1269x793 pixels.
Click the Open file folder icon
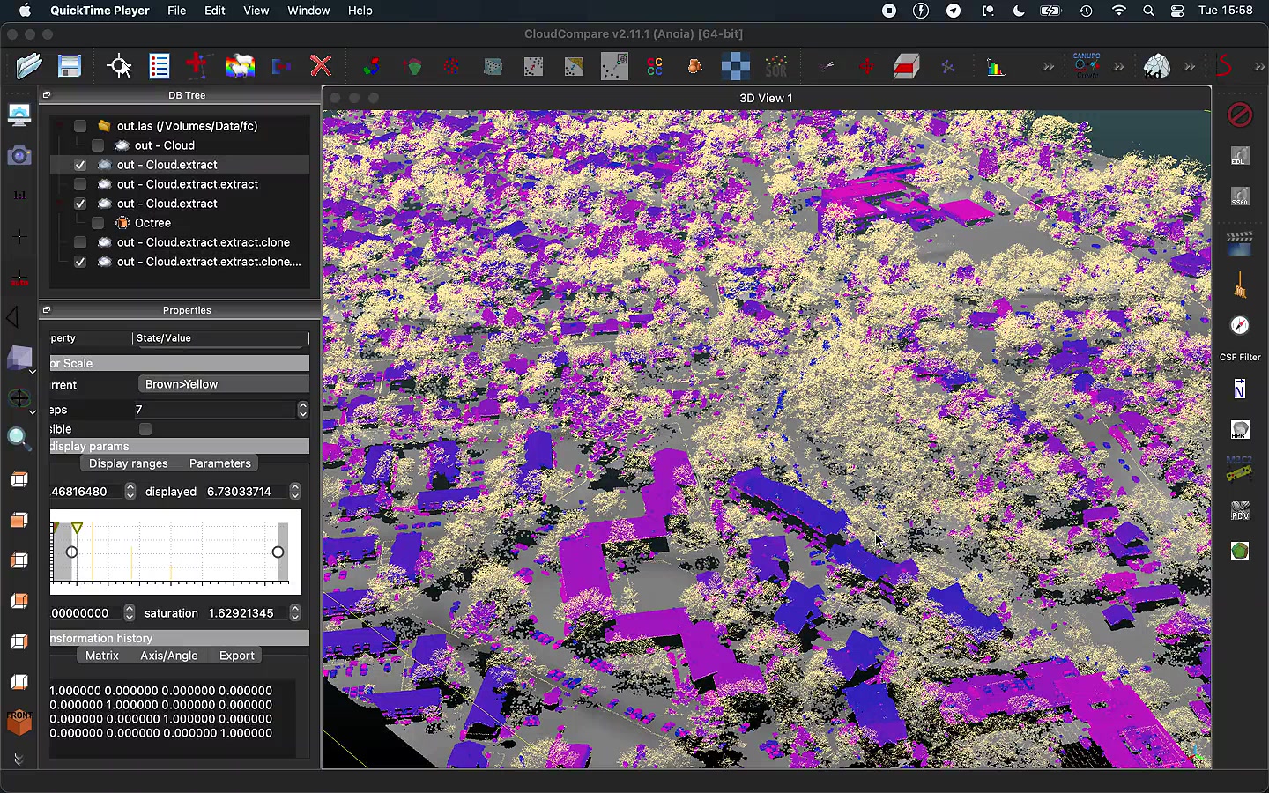point(28,66)
